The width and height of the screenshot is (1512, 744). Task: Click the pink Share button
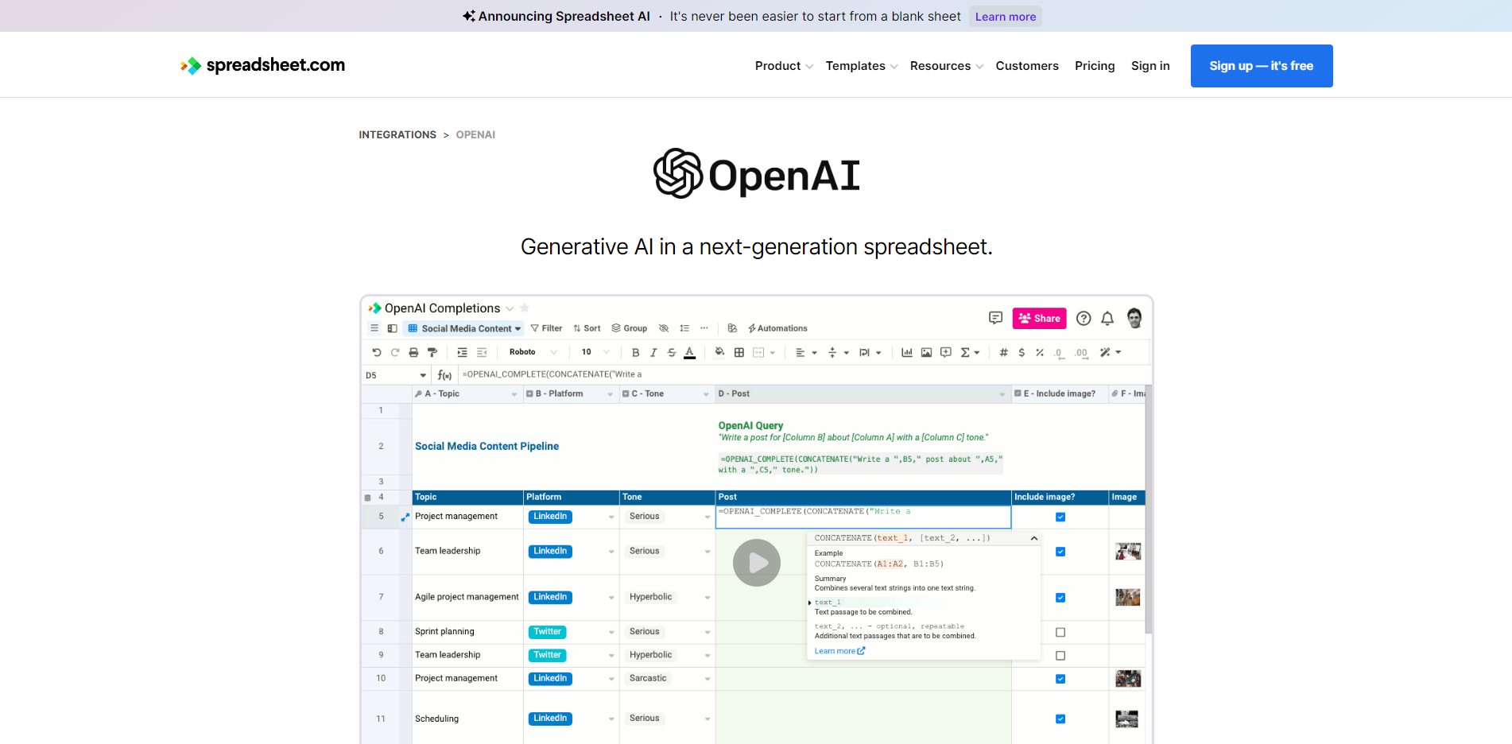tap(1039, 318)
